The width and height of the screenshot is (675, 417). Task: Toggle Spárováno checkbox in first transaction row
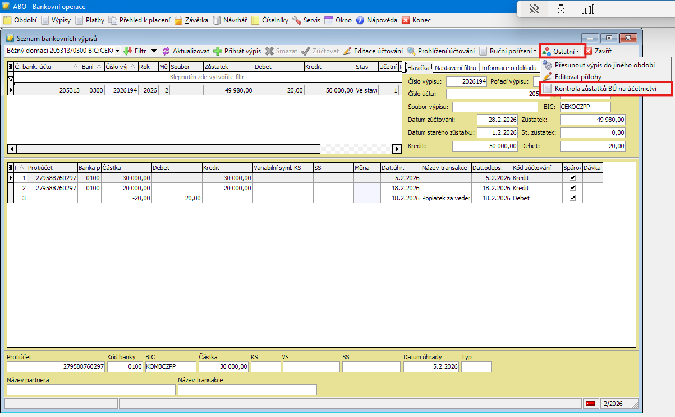pos(572,177)
